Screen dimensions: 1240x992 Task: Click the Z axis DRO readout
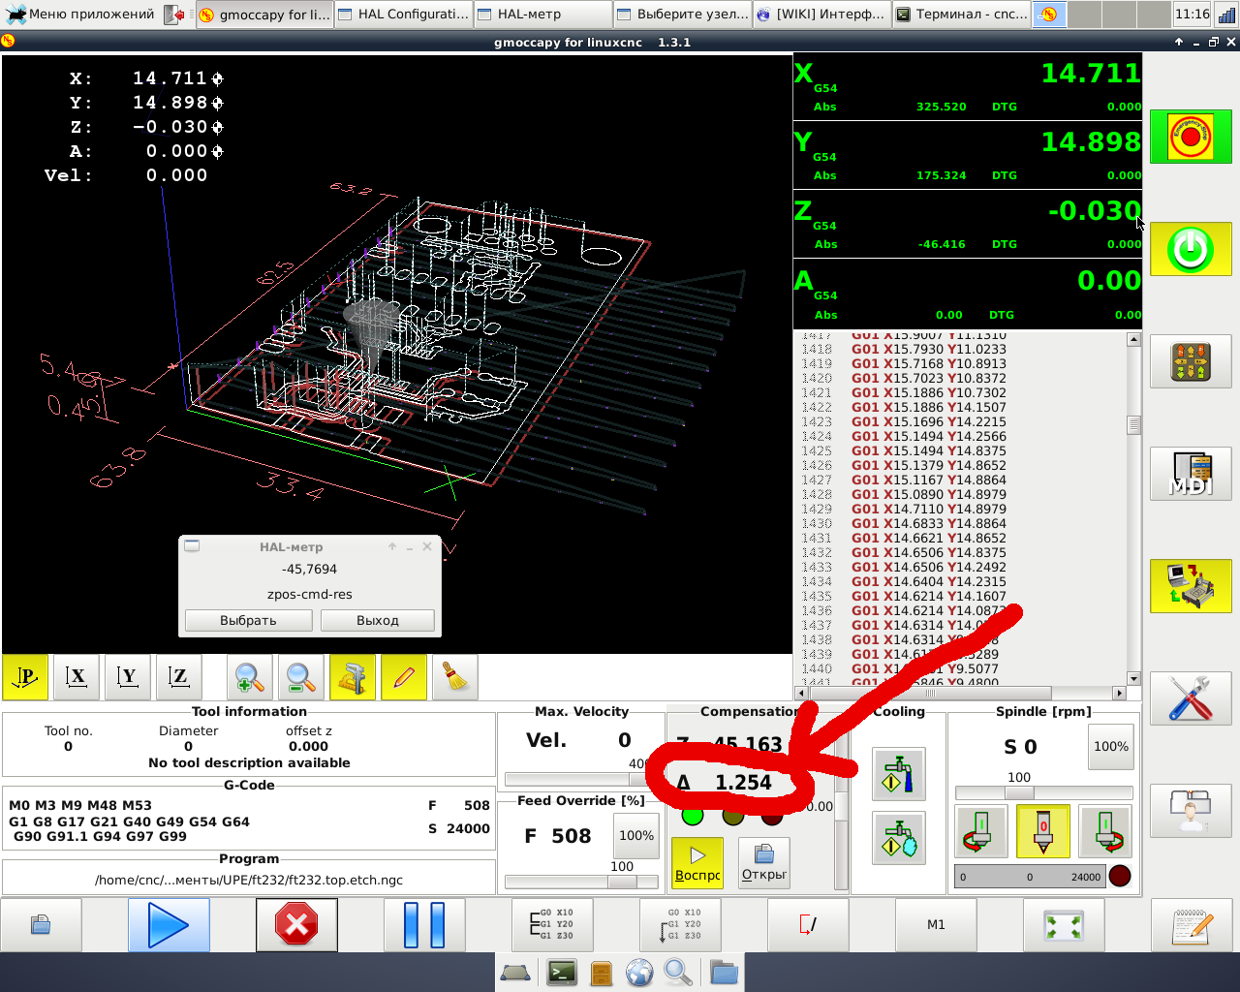[x=968, y=224]
